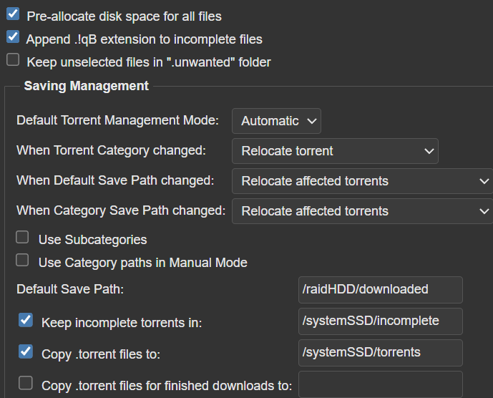Click the "Default Torrent Management Mode:" label
The width and height of the screenshot is (493, 398).
117,120
